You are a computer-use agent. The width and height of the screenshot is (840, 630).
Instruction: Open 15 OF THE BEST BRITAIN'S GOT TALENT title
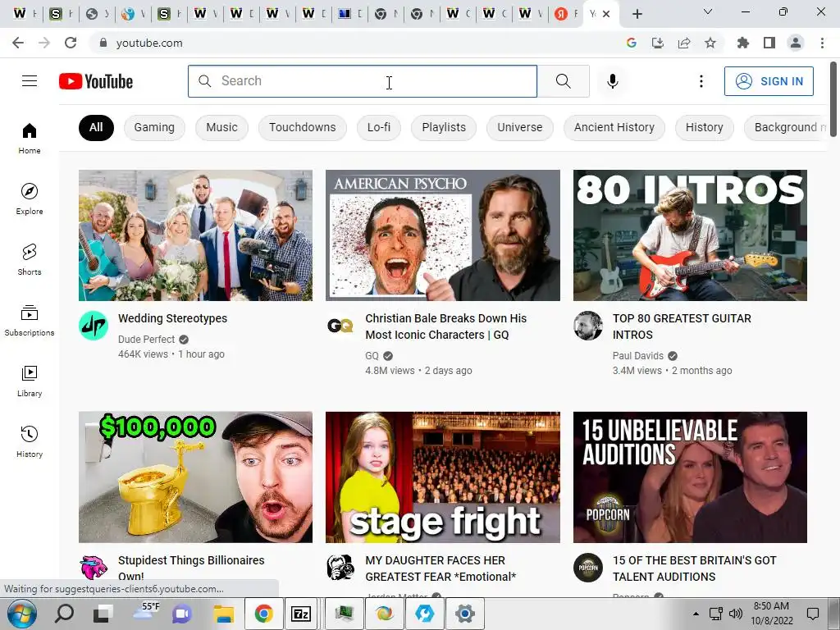click(694, 568)
